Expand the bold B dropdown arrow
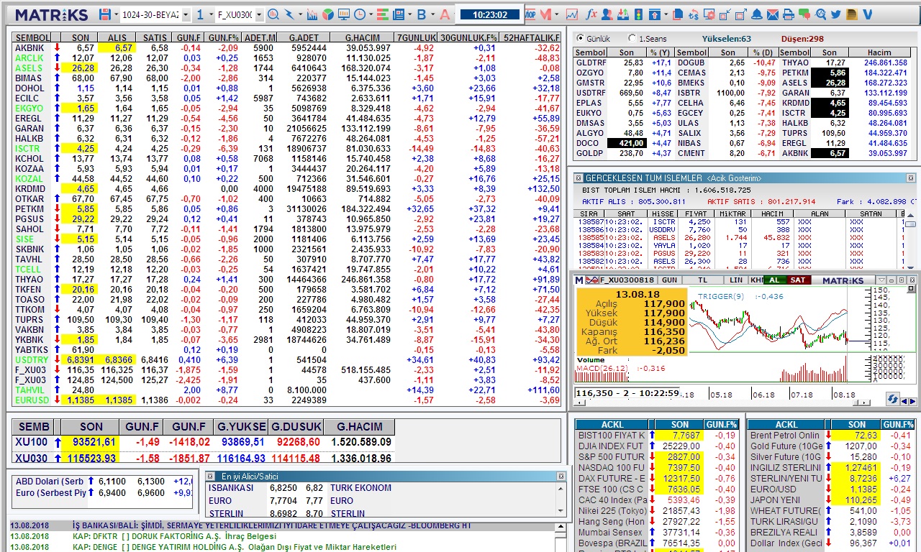Image resolution: width=921 pixels, height=552 pixels. click(x=432, y=14)
